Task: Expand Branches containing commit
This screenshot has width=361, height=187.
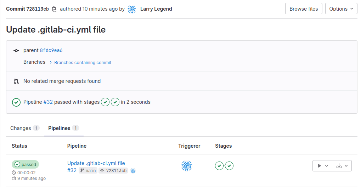Action: pyautogui.click(x=83, y=63)
